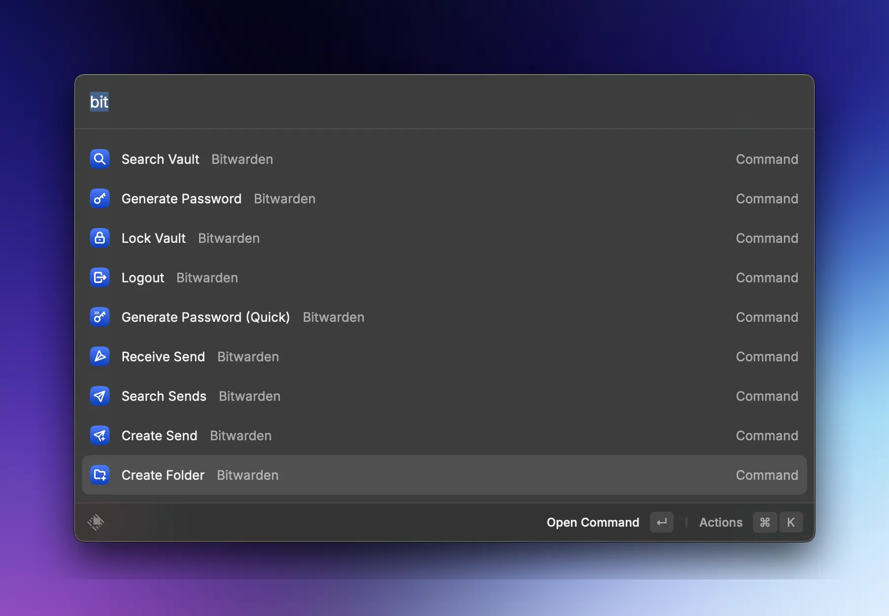Click the Command key badge in the footer
Screen dimensions: 889x616
(x=765, y=522)
